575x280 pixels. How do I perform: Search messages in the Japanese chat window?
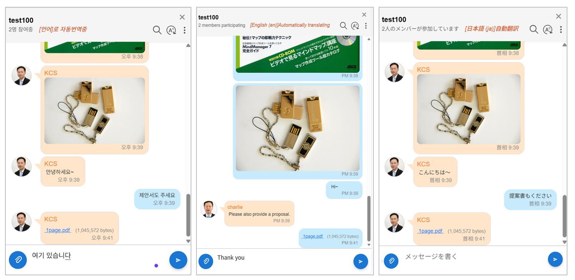(x=534, y=29)
